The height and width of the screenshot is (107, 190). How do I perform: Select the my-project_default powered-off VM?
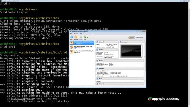(x=82, y=47)
